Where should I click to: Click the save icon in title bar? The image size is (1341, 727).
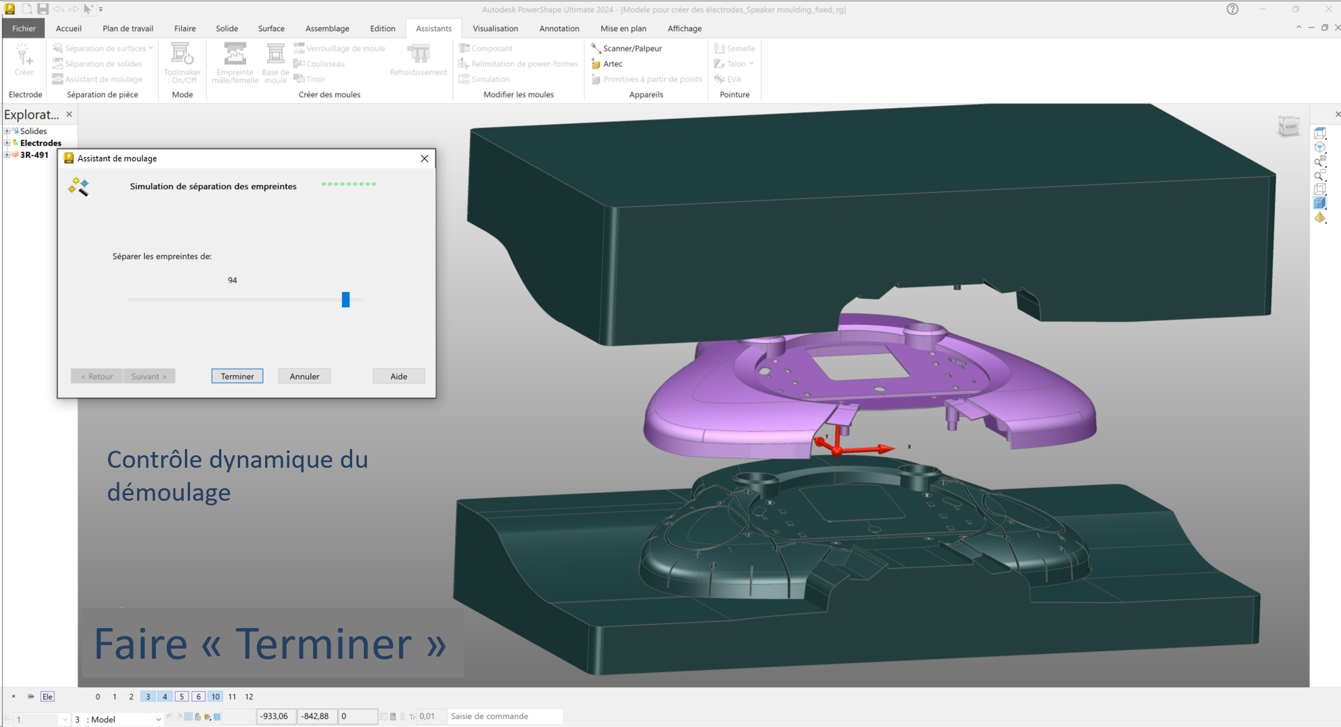coord(43,9)
